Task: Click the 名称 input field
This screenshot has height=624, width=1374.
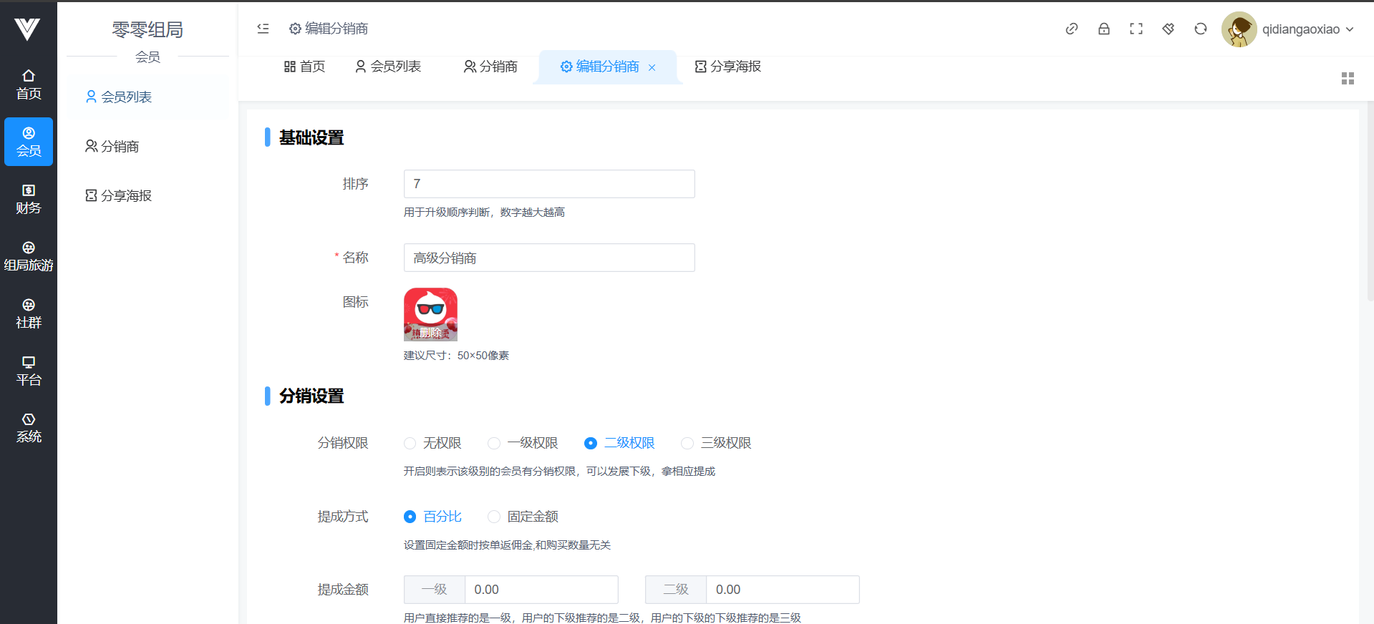Action: 549,258
